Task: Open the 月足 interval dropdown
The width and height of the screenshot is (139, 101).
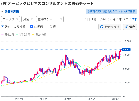Action: pos(28,19)
